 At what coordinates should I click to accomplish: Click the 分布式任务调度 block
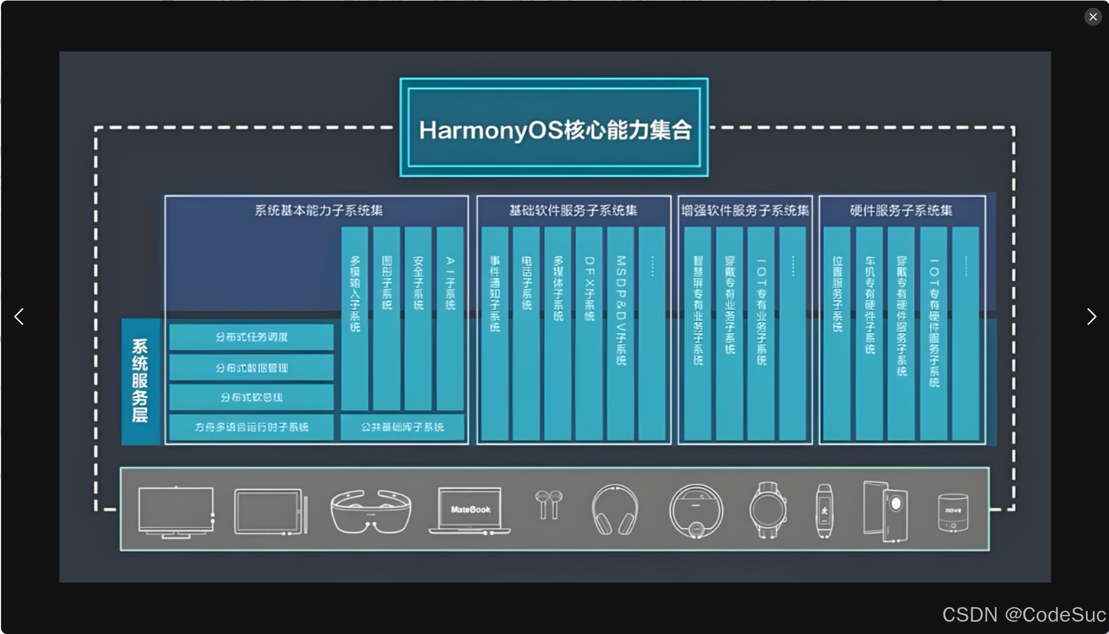251,336
